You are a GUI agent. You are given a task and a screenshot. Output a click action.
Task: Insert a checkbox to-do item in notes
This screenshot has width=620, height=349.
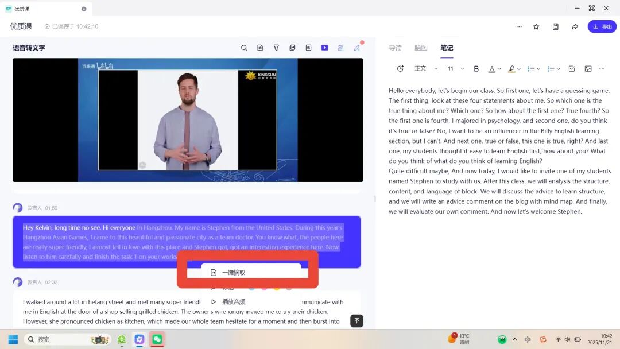tap(572, 69)
